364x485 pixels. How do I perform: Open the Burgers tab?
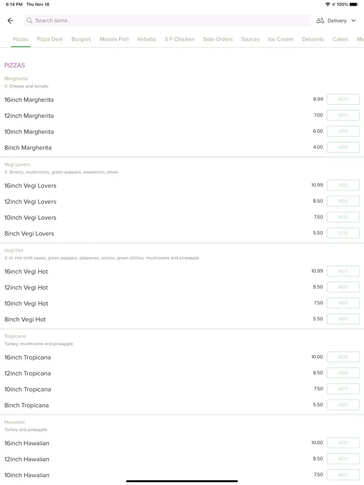[x=81, y=39]
